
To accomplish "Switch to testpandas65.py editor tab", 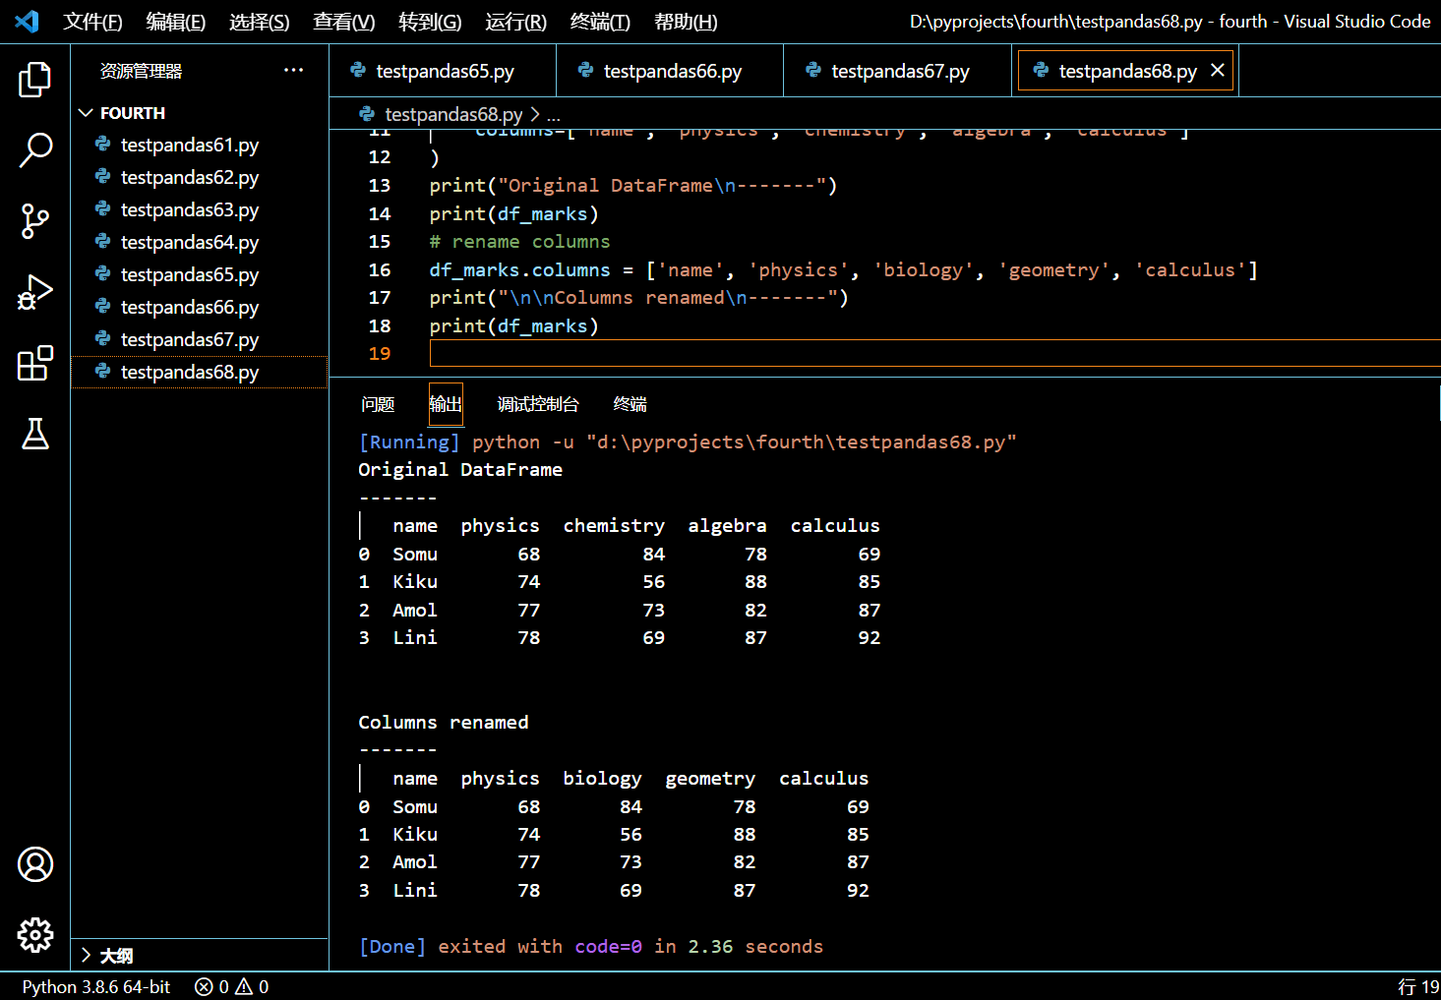I will point(443,71).
